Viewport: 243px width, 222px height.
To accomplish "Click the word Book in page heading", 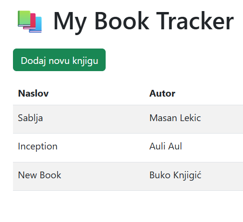I will [x=122, y=21].
